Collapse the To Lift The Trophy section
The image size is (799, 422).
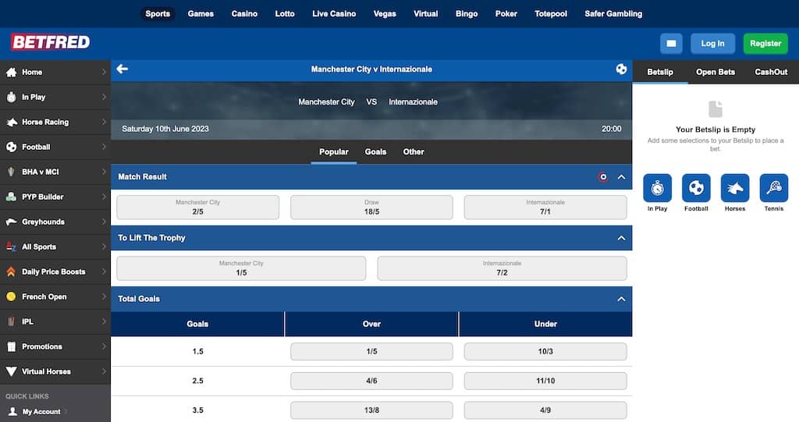pos(621,238)
